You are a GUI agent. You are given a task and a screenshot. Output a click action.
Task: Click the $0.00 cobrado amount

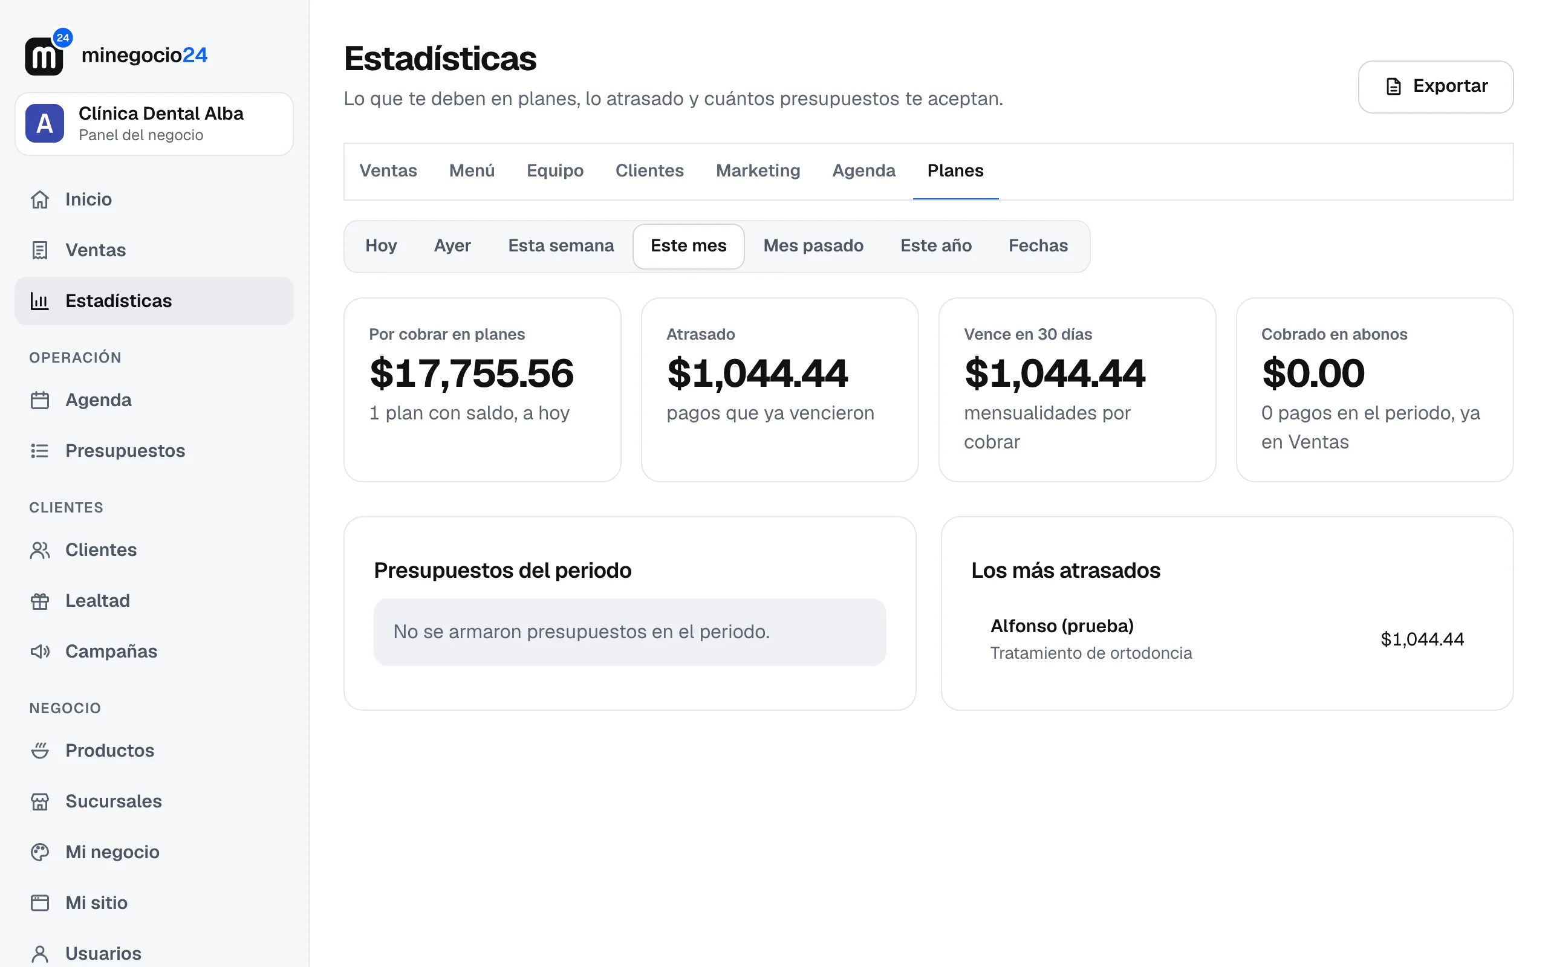click(x=1313, y=374)
